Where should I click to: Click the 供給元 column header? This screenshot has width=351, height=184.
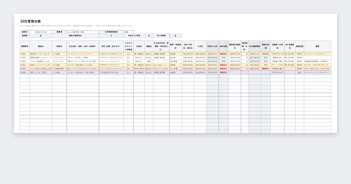(59, 46)
